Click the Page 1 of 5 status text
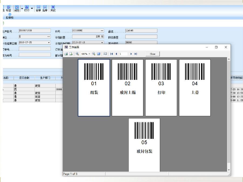 click(x=70, y=174)
